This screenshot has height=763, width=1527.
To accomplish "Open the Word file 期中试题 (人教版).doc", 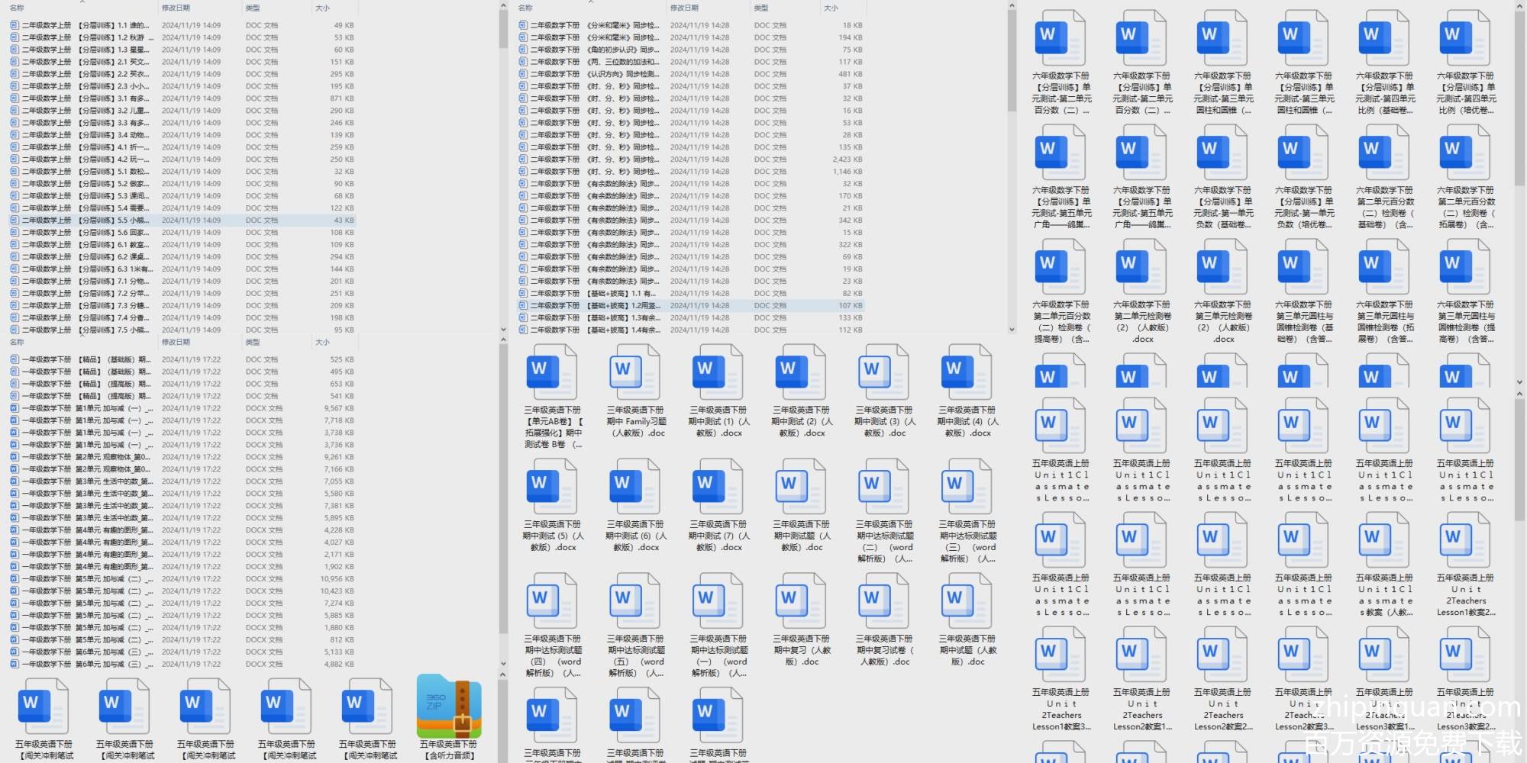I will (x=967, y=602).
